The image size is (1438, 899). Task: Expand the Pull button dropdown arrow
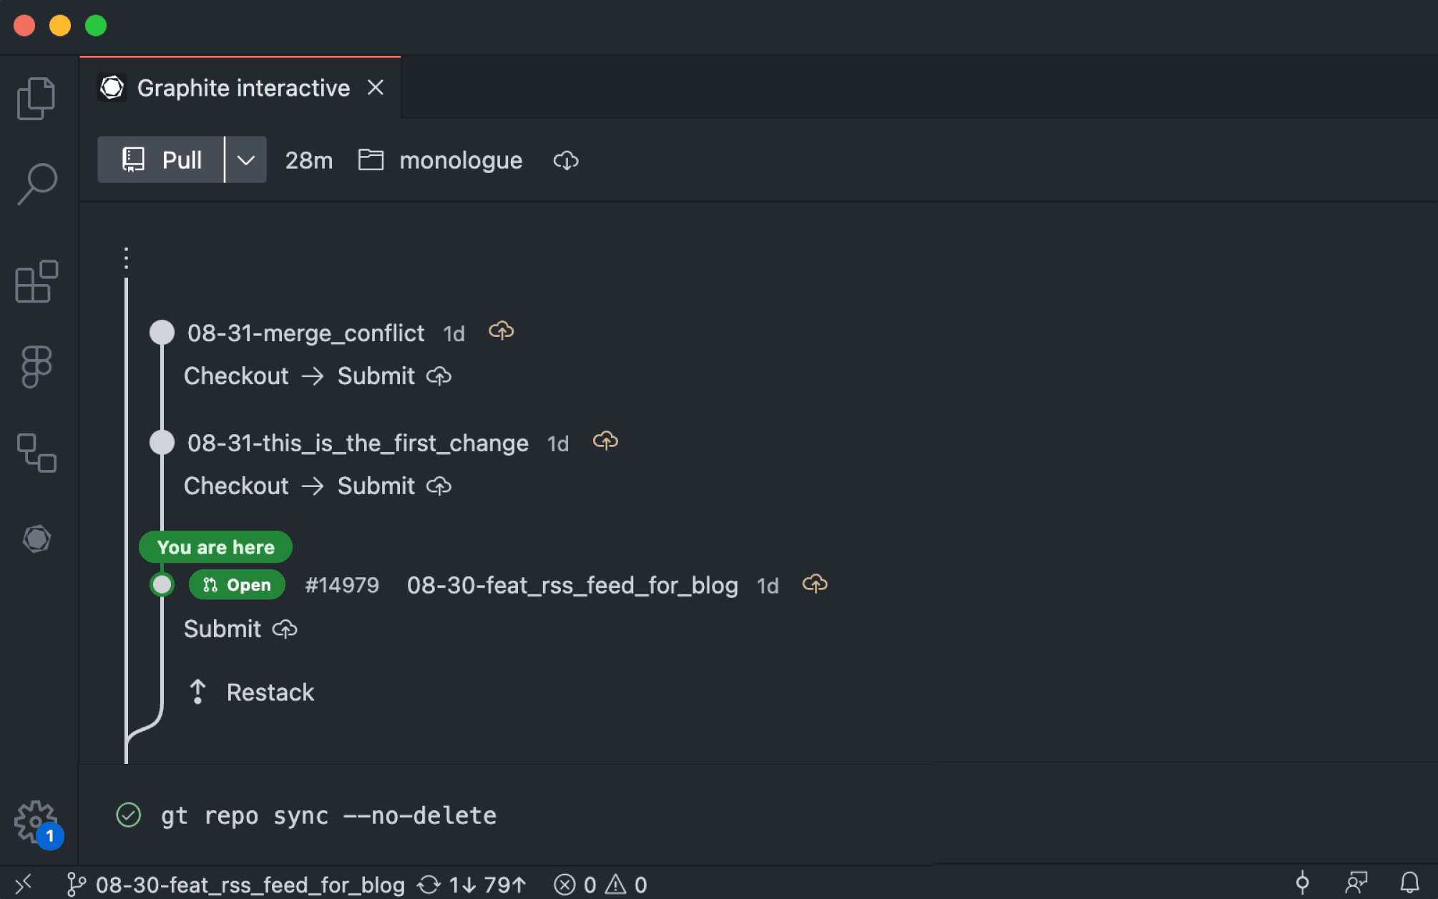245,159
